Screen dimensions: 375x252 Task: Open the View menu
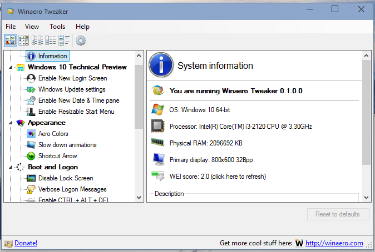(32, 27)
